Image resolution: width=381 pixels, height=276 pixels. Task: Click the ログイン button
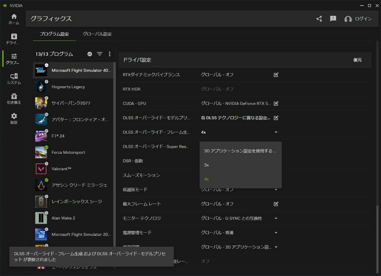[x=358, y=19]
